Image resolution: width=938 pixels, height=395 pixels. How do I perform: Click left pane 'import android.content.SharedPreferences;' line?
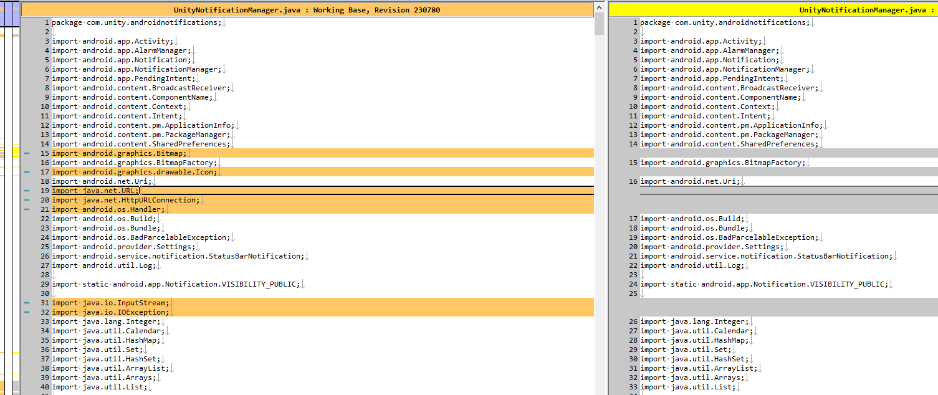[x=141, y=144]
